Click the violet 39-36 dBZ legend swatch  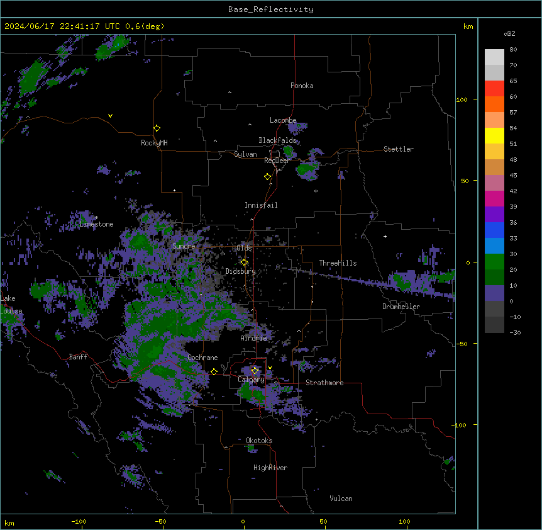(494, 215)
